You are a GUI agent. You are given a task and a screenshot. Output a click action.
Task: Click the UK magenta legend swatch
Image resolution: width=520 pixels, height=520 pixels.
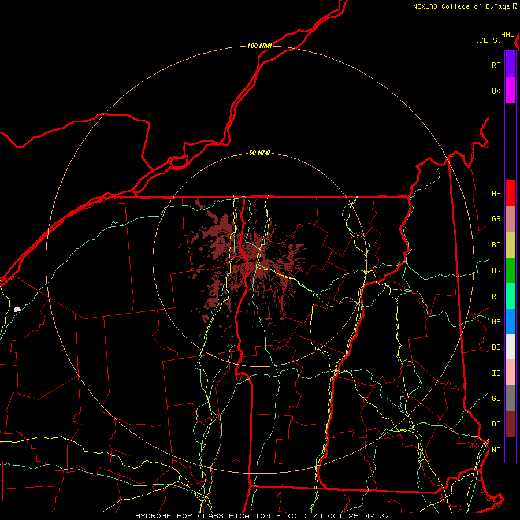pyautogui.click(x=510, y=91)
